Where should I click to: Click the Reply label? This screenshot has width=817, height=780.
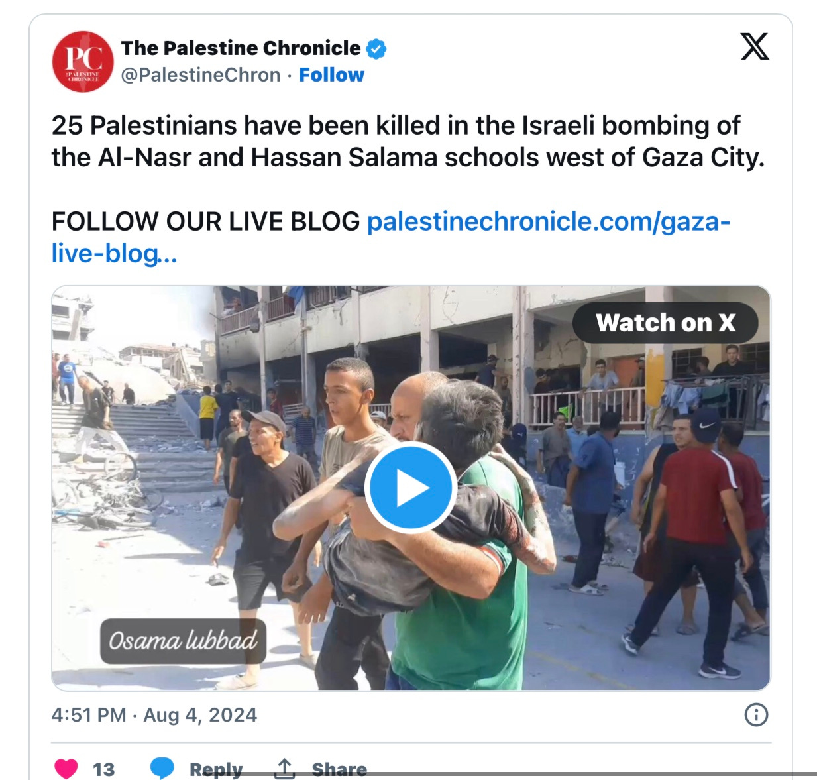tap(216, 769)
